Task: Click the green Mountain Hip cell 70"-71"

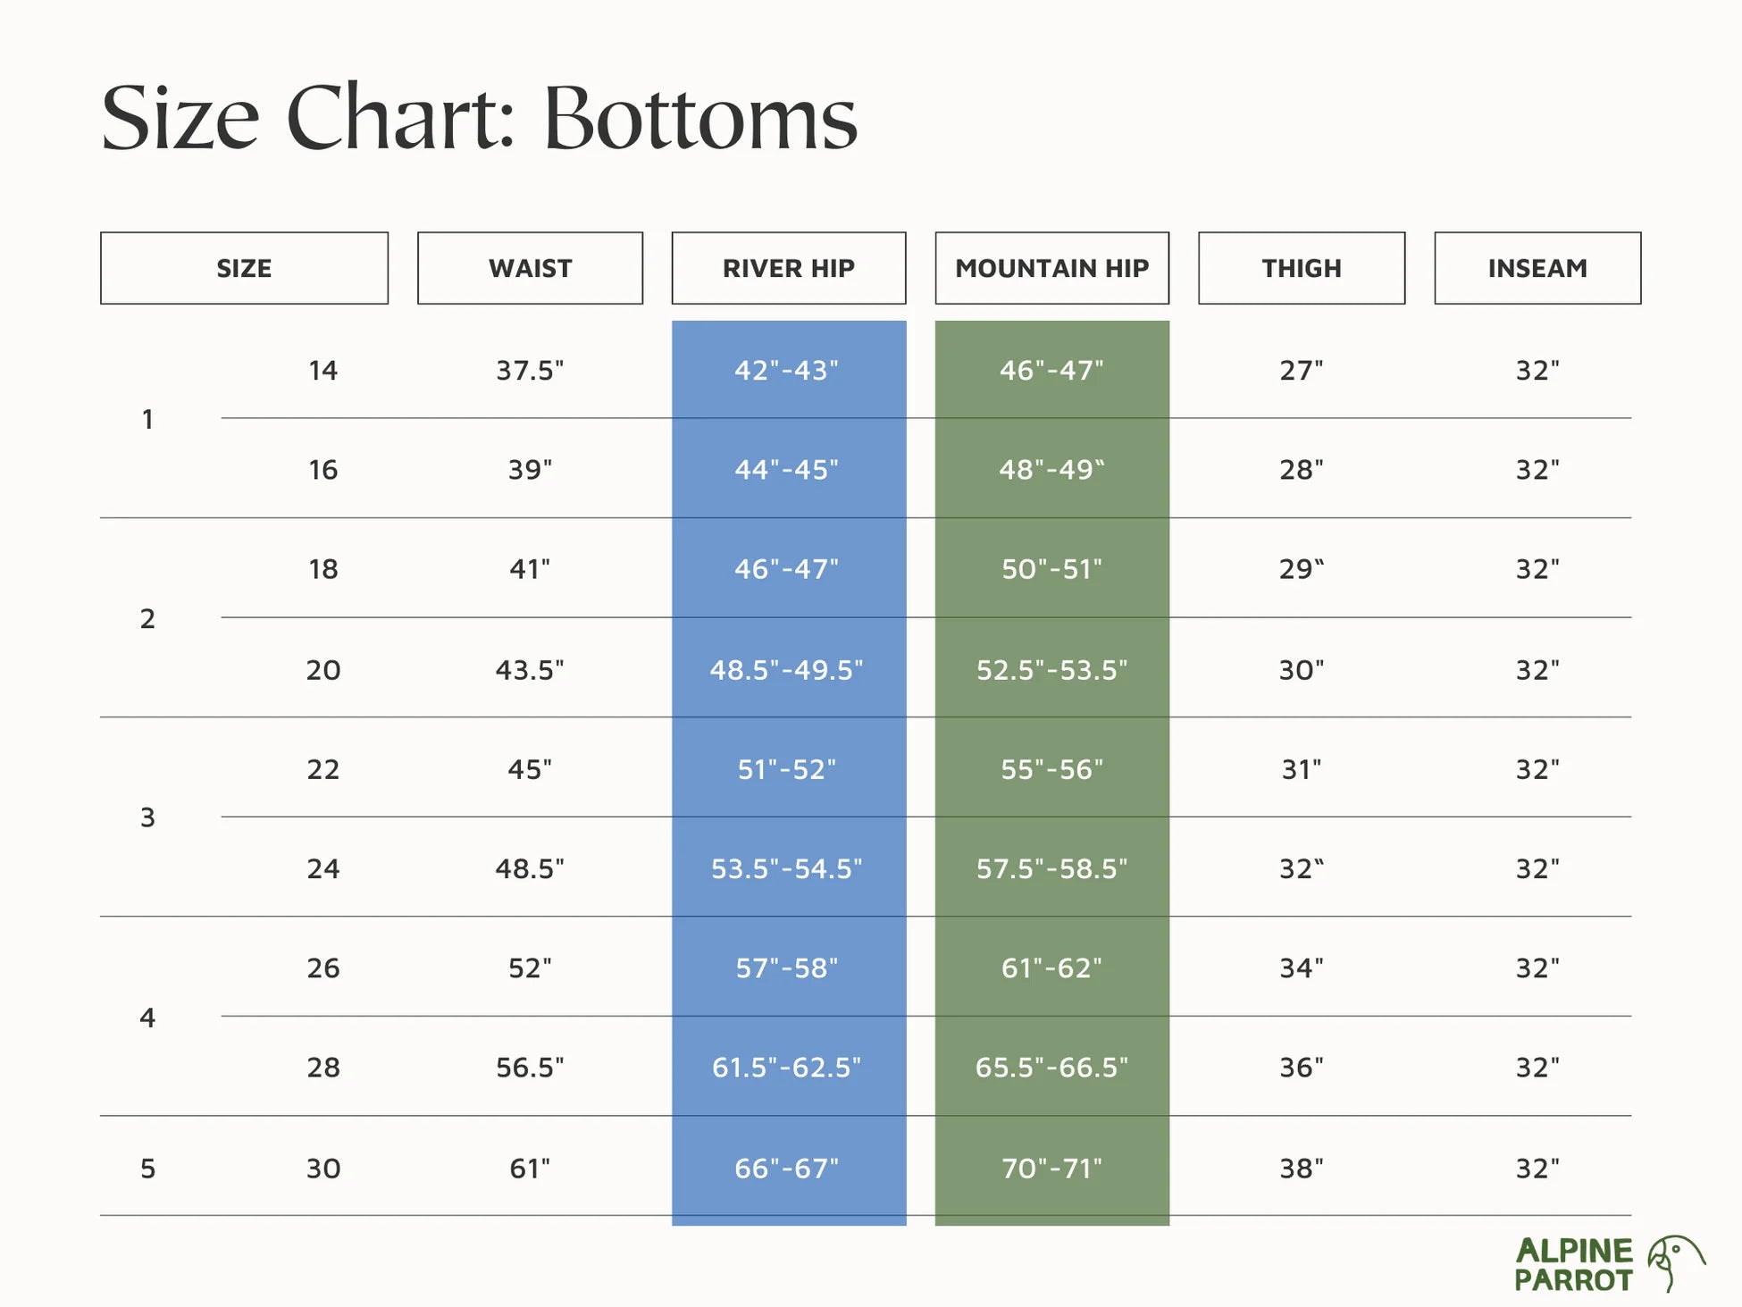Action: tap(1051, 1168)
